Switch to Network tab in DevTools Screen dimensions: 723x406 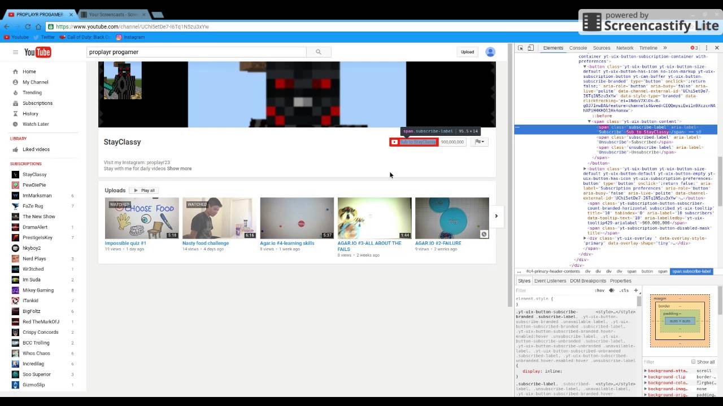(625, 48)
